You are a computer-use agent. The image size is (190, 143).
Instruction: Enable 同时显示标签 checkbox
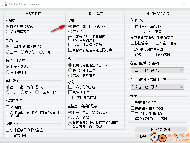pyautogui.click(x=74, y=98)
